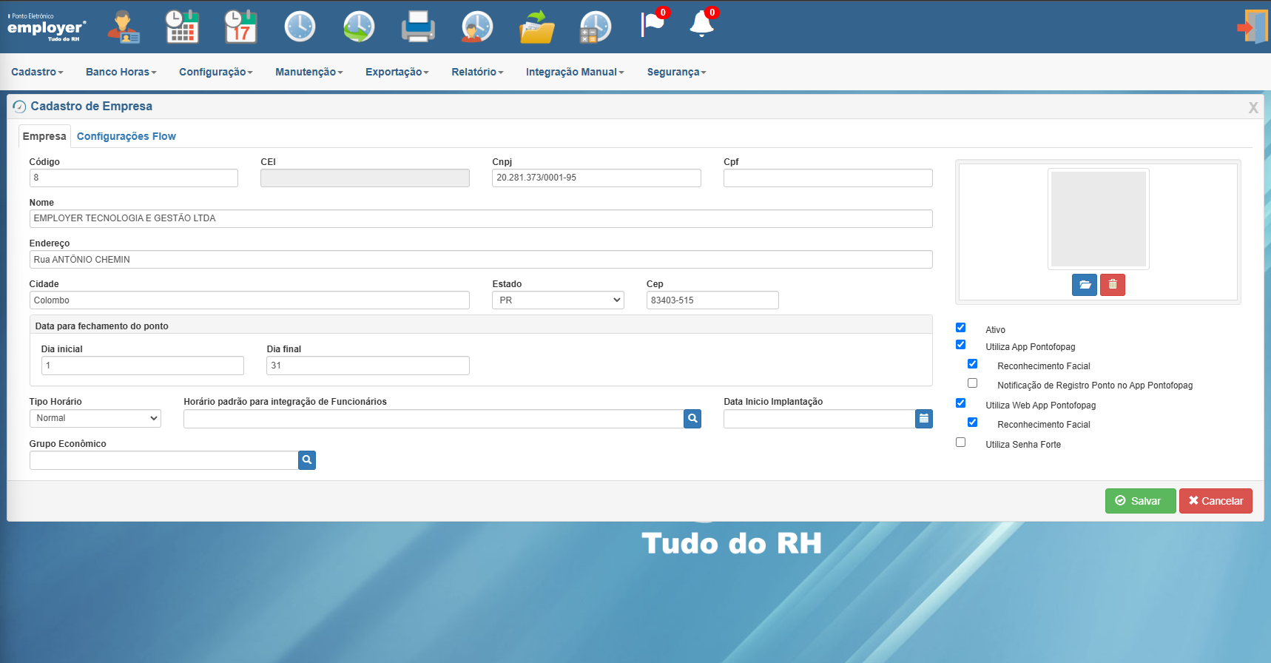Click the red Cancelar button
1271x663 pixels.
1216,501
